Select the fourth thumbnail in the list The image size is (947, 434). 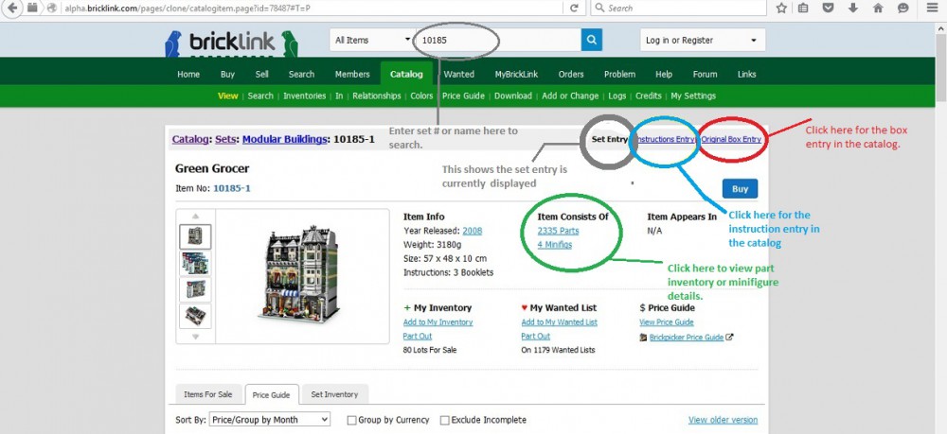195,316
